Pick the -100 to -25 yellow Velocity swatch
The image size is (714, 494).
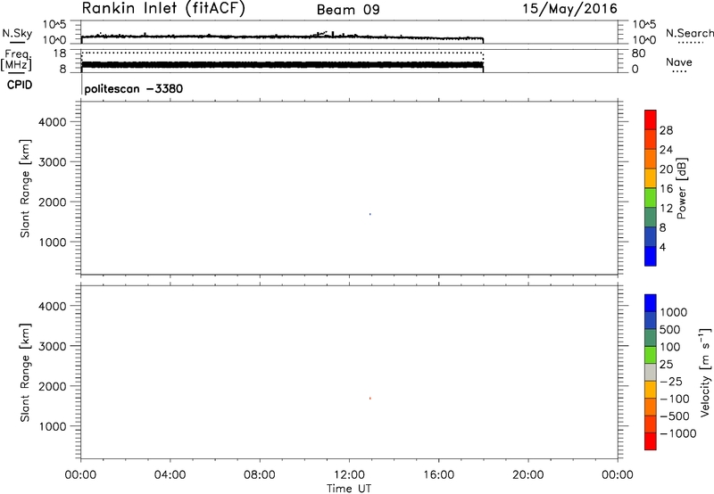[x=651, y=390]
